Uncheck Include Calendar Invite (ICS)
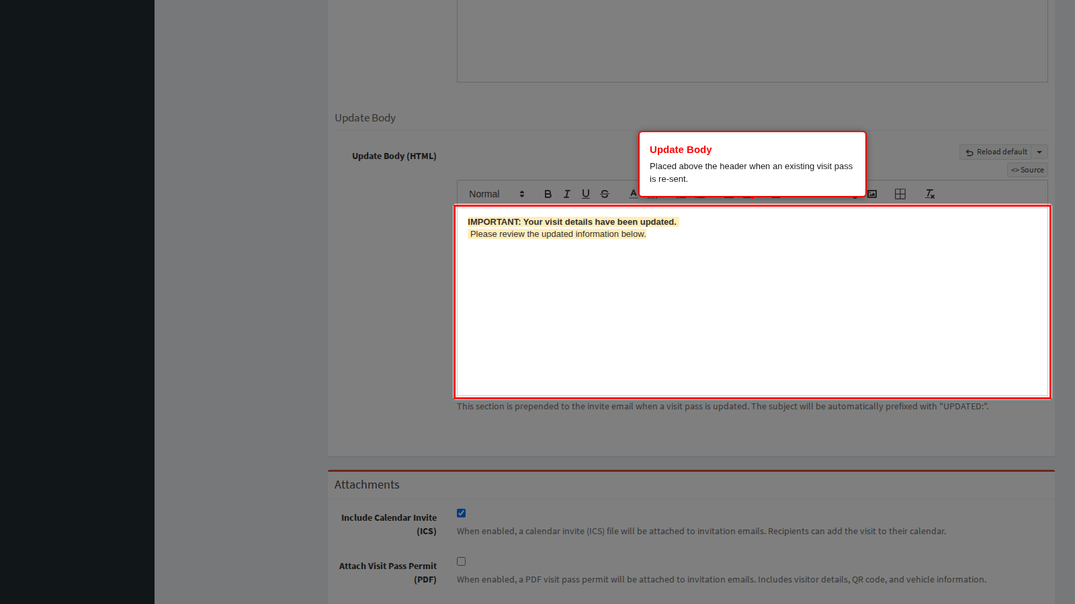 tap(462, 513)
